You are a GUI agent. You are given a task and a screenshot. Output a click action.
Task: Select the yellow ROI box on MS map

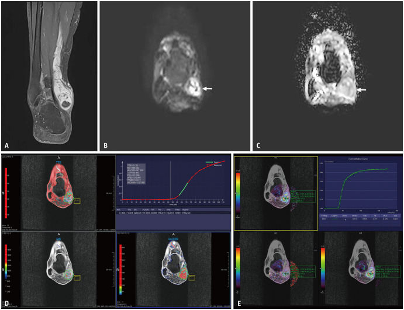coord(77,278)
